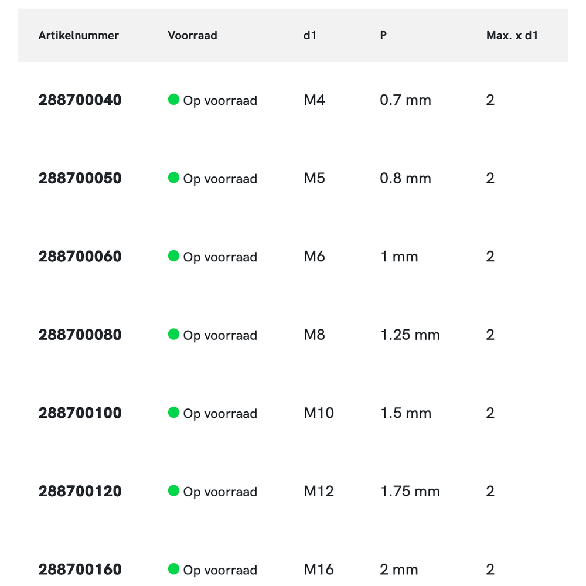Click the green stock indicator in the M8 row
Image resolution: width=586 pixels, height=586 pixels.
pyautogui.click(x=173, y=334)
